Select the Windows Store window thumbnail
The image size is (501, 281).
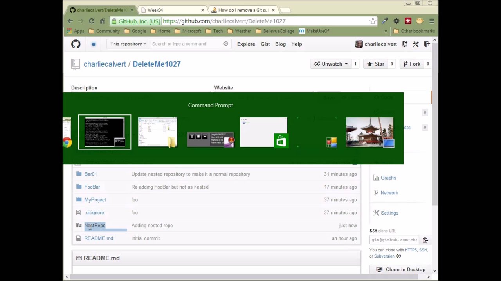(263, 132)
